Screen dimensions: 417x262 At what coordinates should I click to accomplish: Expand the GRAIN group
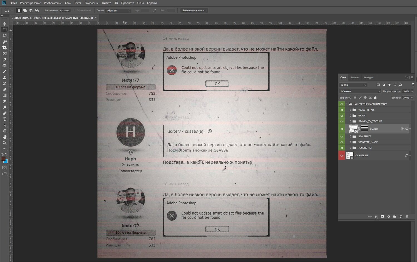pyautogui.click(x=351, y=116)
